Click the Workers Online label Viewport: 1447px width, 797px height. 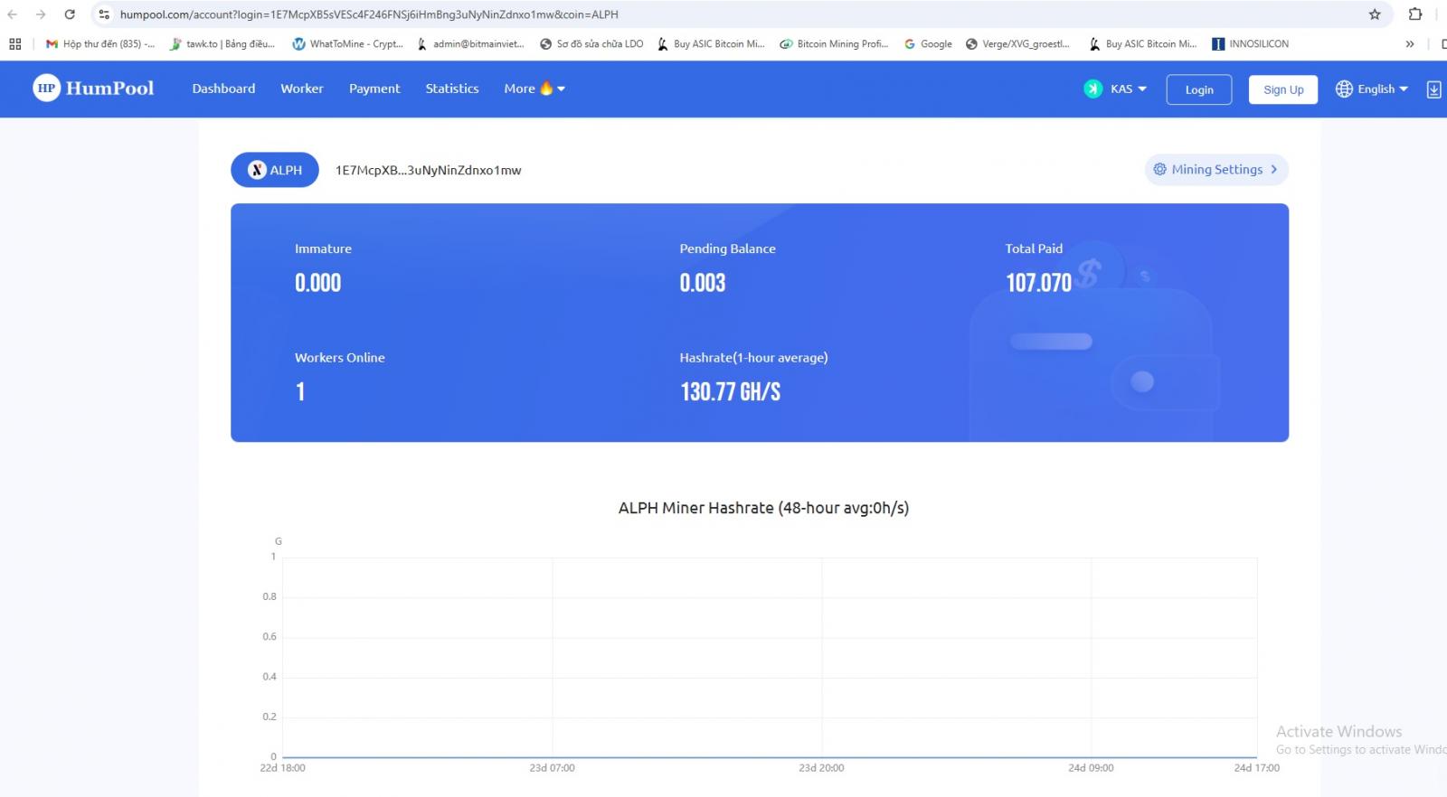pyautogui.click(x=339, y=358)
